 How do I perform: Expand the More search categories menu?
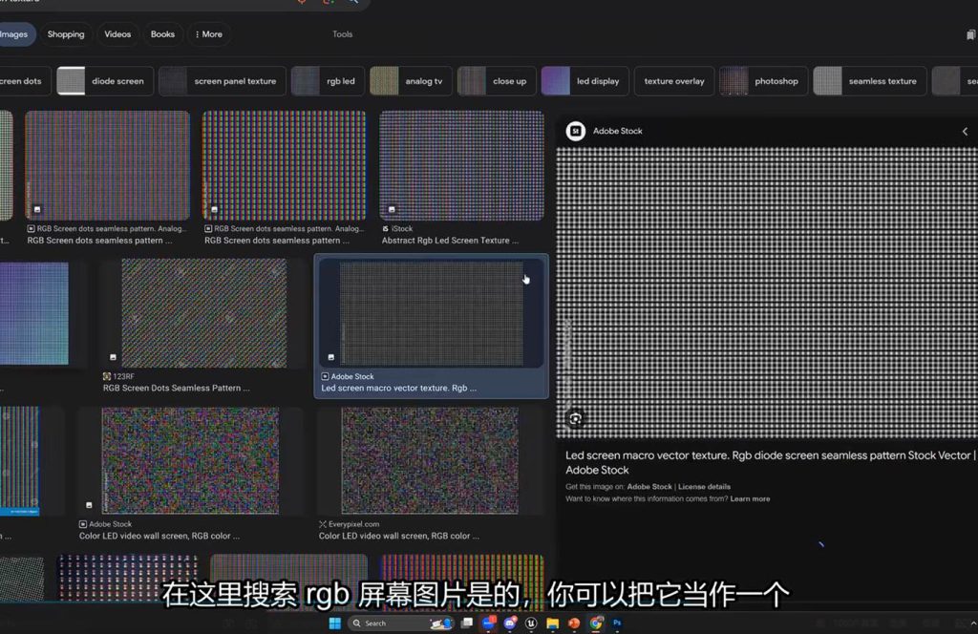point(208,34)
